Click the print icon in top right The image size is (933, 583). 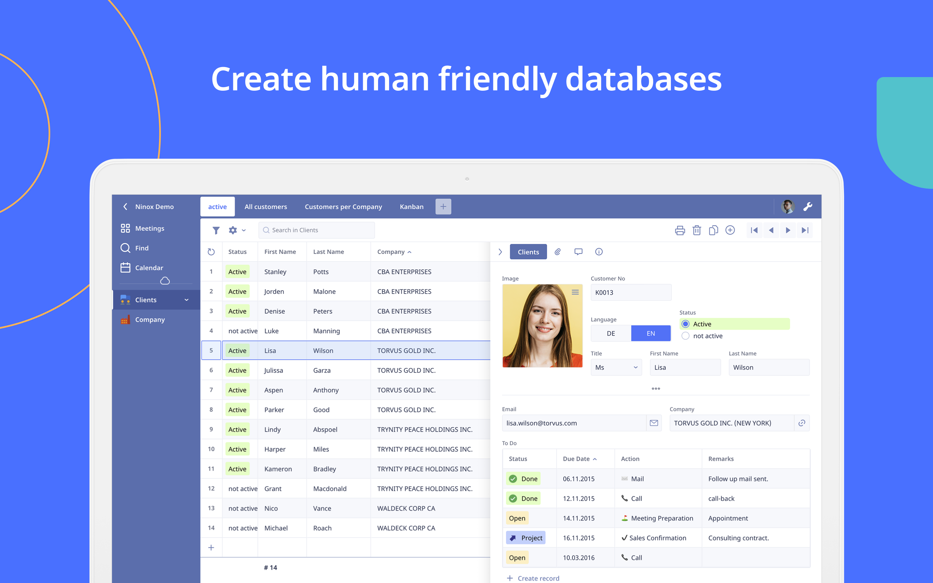680,230
